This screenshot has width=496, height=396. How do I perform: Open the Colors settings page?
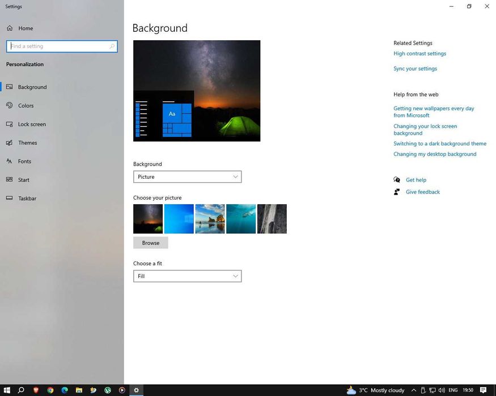(62, 105)
